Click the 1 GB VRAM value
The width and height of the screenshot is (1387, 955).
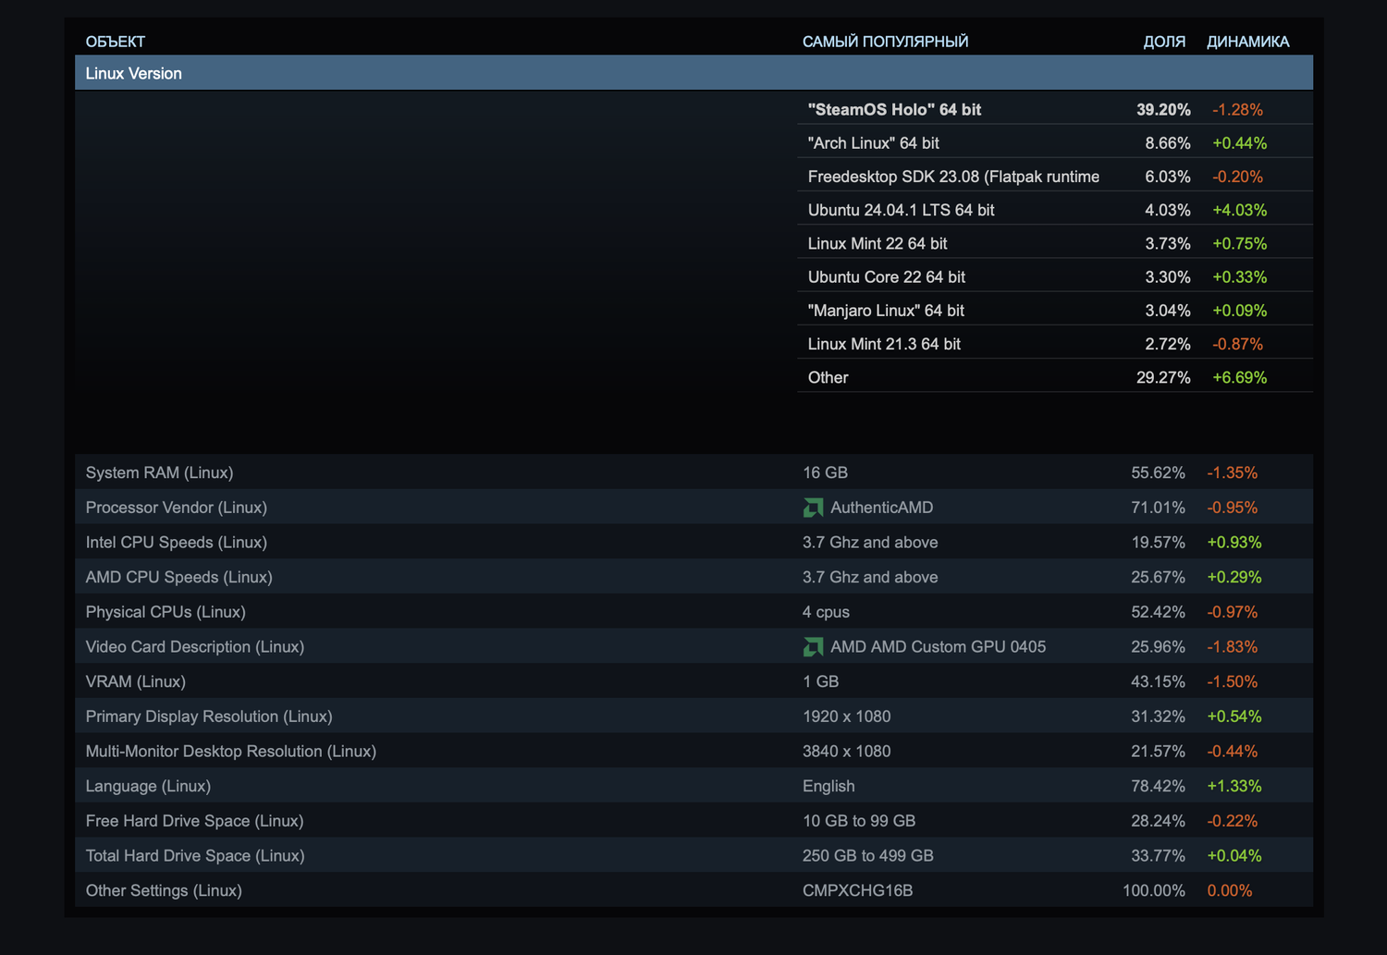click(x=821, y=681)
